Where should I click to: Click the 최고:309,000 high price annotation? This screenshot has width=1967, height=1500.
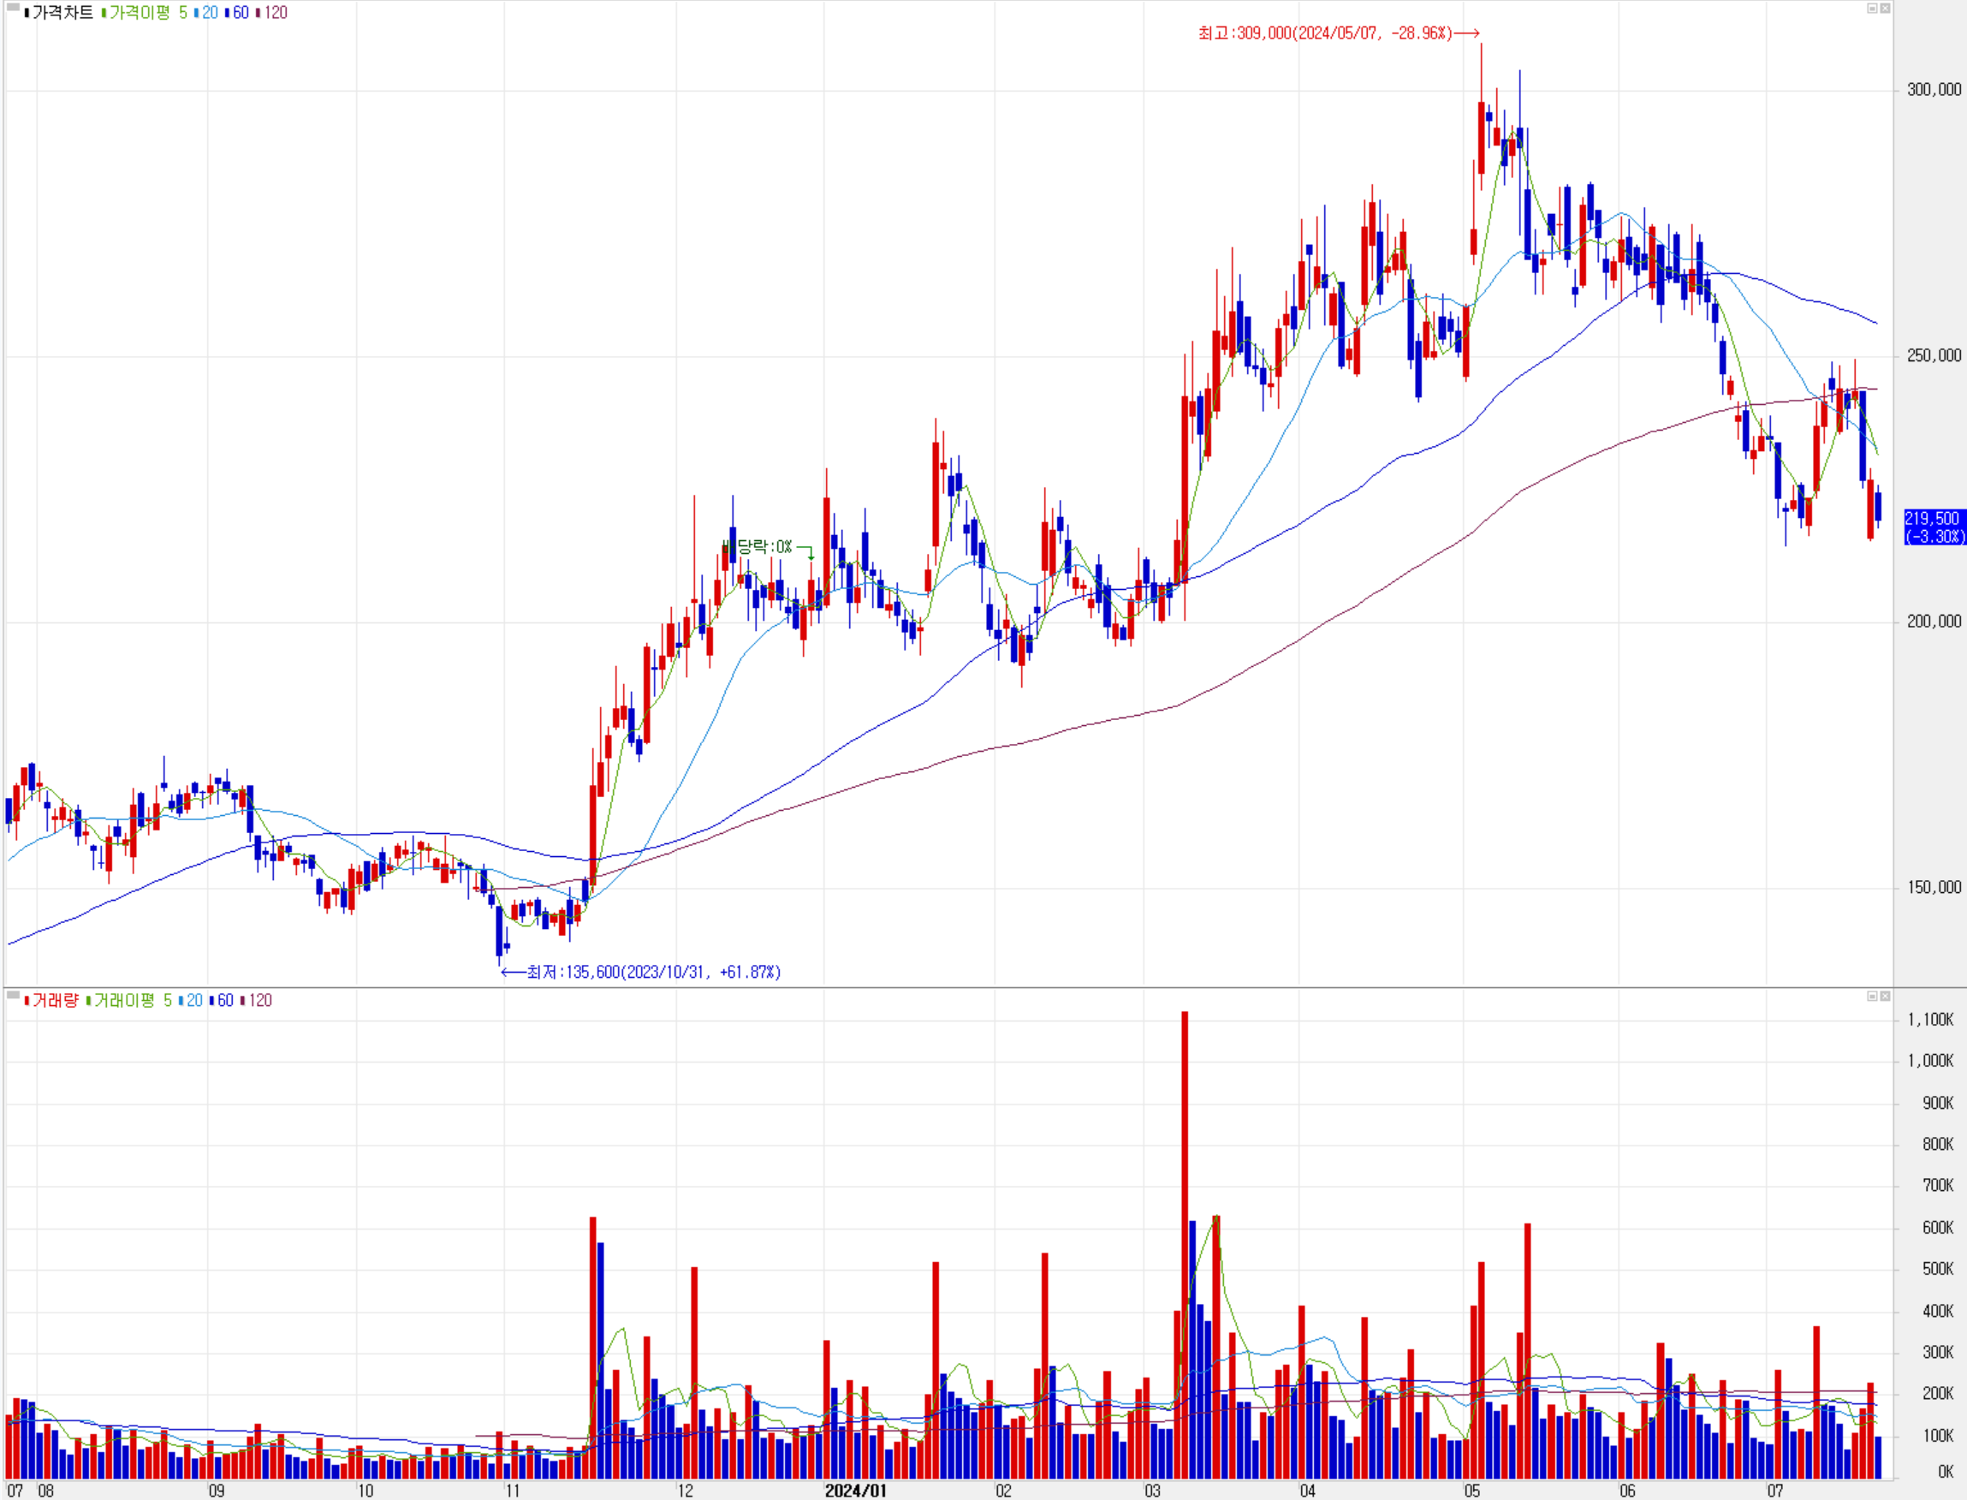[1325, 33]
